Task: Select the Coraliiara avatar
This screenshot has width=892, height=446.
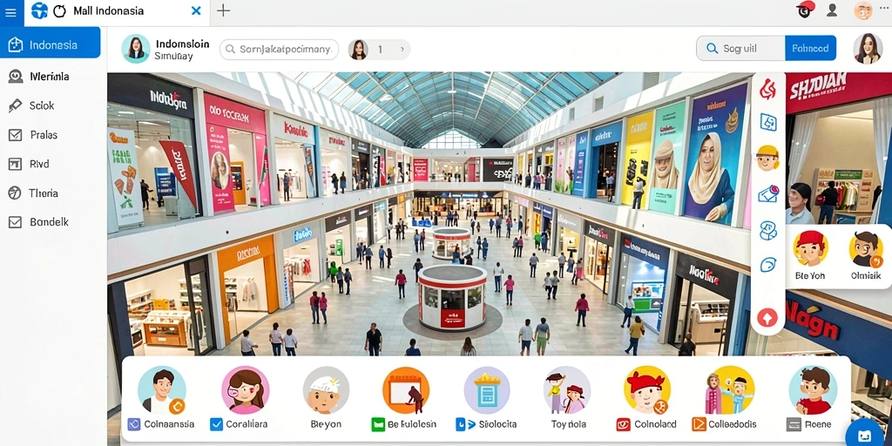Action: [x=245, y=389]
